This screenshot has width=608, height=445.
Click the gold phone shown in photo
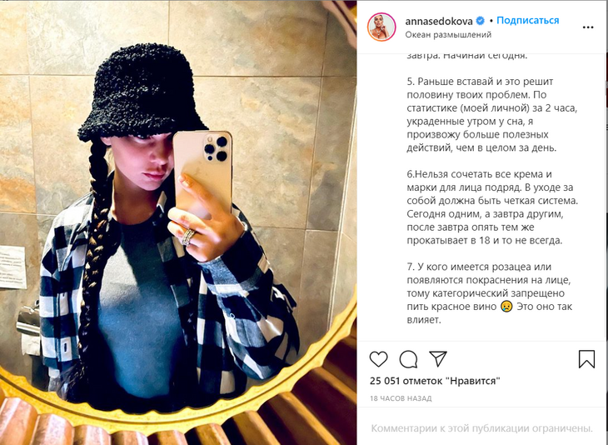click(x=202, y=171)
